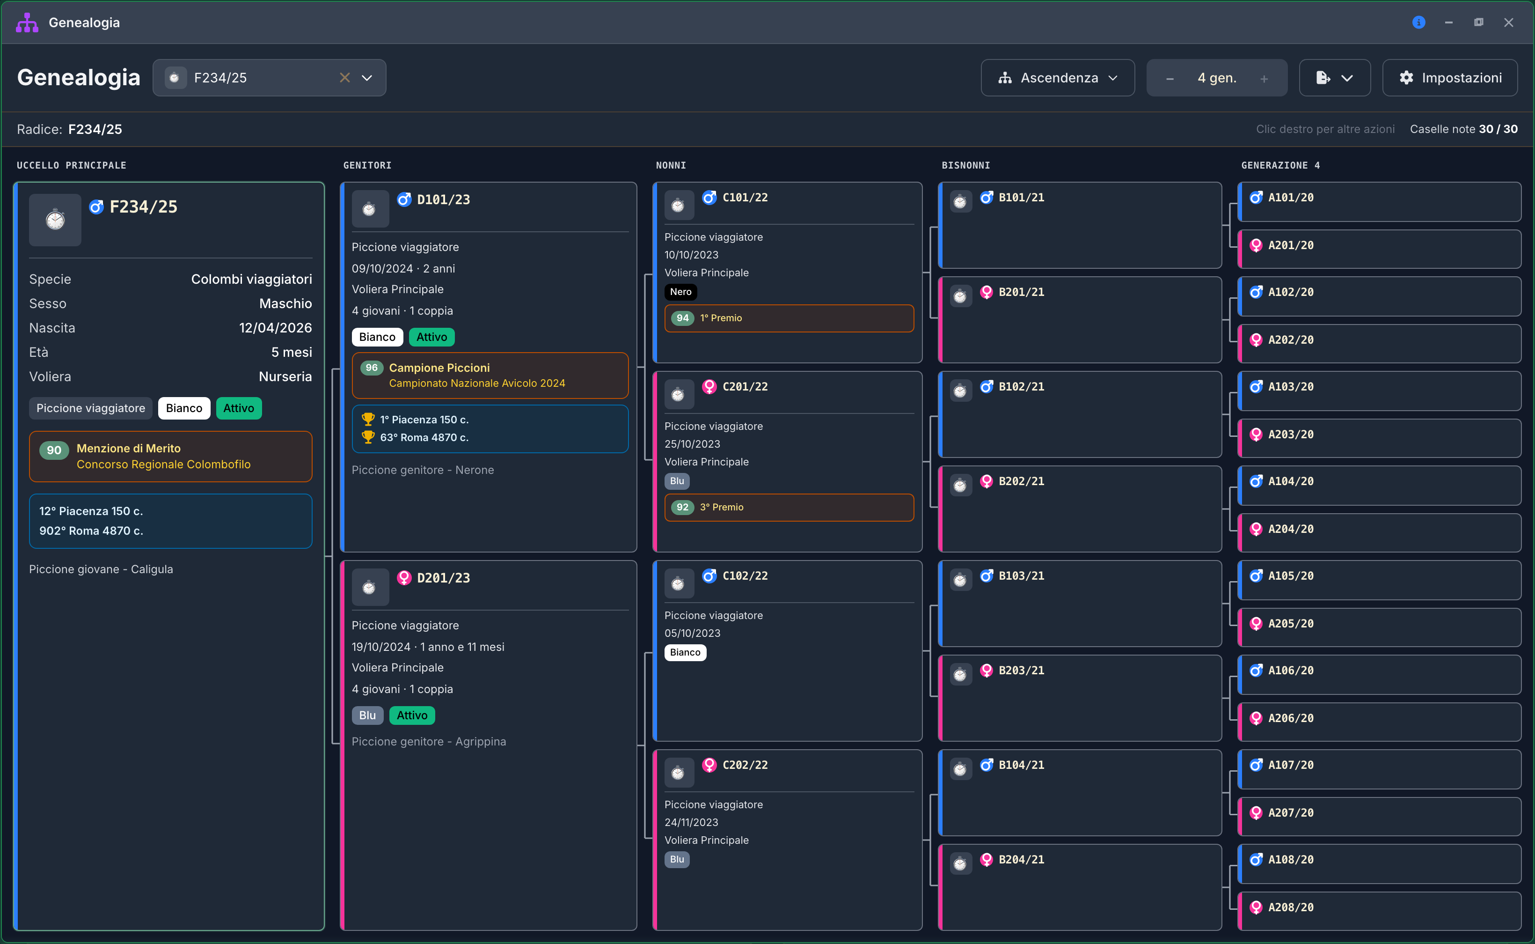Image resolution: width=1535 pixels, height=944 pixels.
Task: Click the Blu colour tag on C202/22
Action: tap(676, 859)
